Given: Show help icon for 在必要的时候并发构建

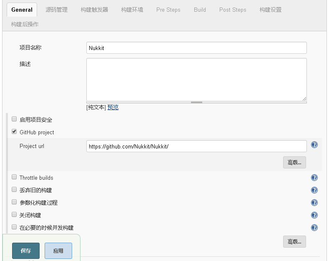Looking at the screenshot, I should (314, 228).
